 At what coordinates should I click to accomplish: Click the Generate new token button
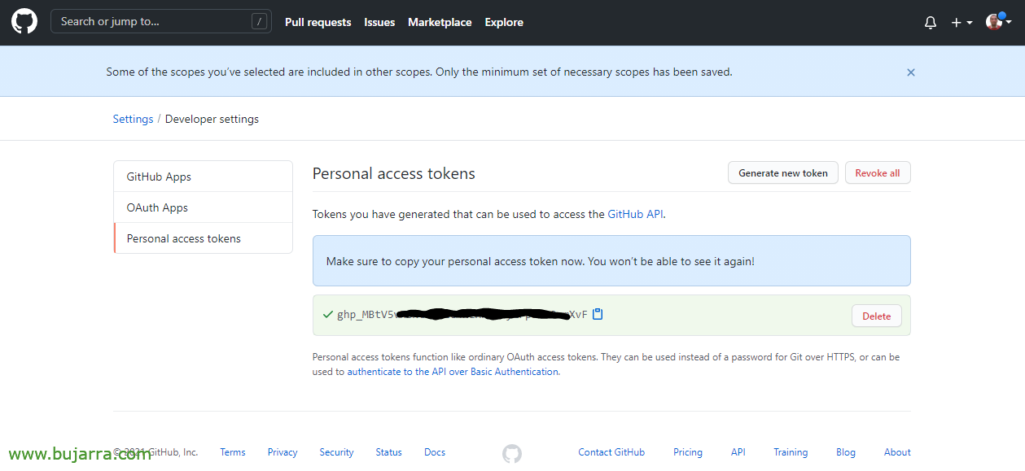782,172
